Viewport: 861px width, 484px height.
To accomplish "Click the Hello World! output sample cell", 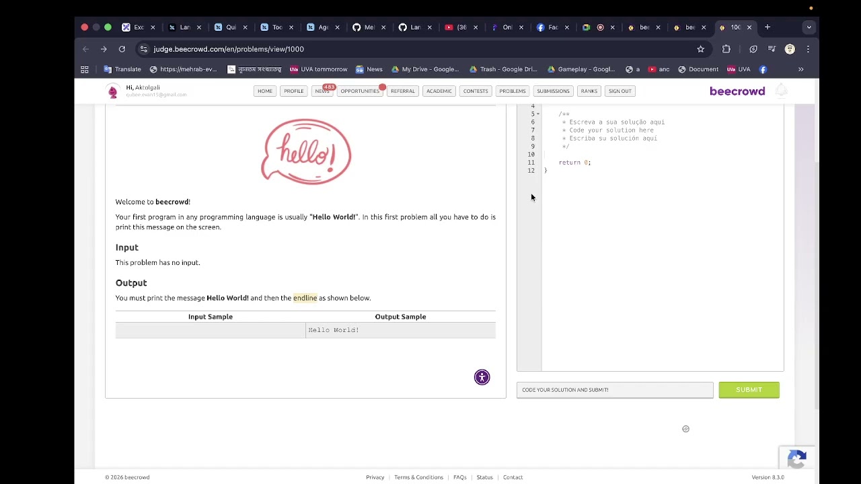I will tap(400, 330).
